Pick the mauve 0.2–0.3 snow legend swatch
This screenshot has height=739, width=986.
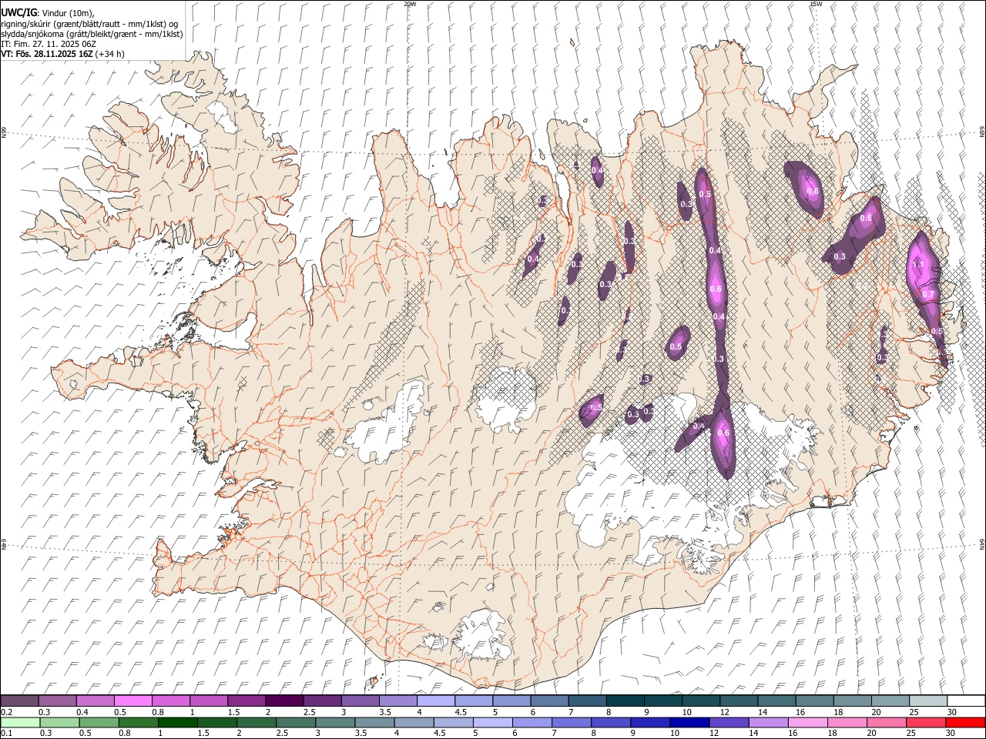point(19,701)
